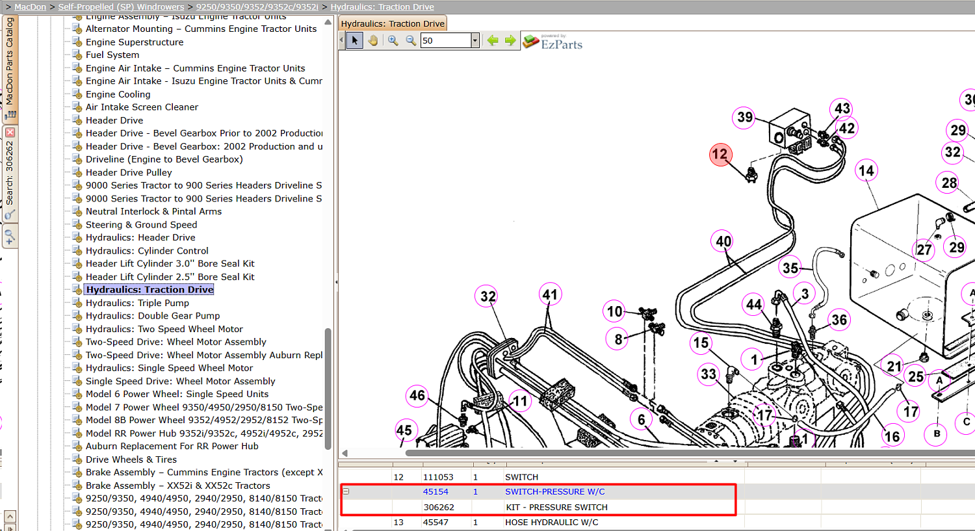Open Engine Cooling in the tree
Image resolution: width=975 pixels, height=531 pixels.
tap(118, 94)
